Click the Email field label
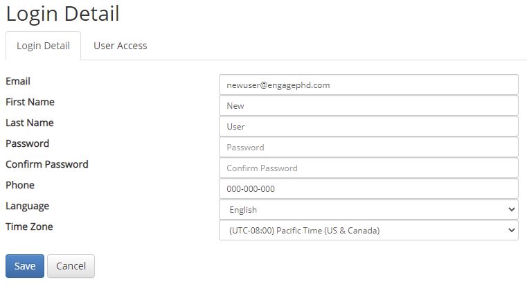Screen dimensions: 527x291 click(x=18, y=81)
